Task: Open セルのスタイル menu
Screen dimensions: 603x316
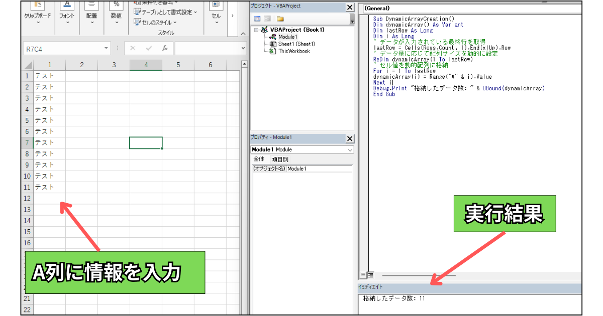Action: pos(156,22)
